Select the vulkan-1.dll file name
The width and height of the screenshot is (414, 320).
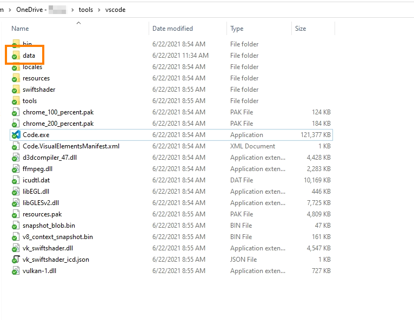click(39, 271)
